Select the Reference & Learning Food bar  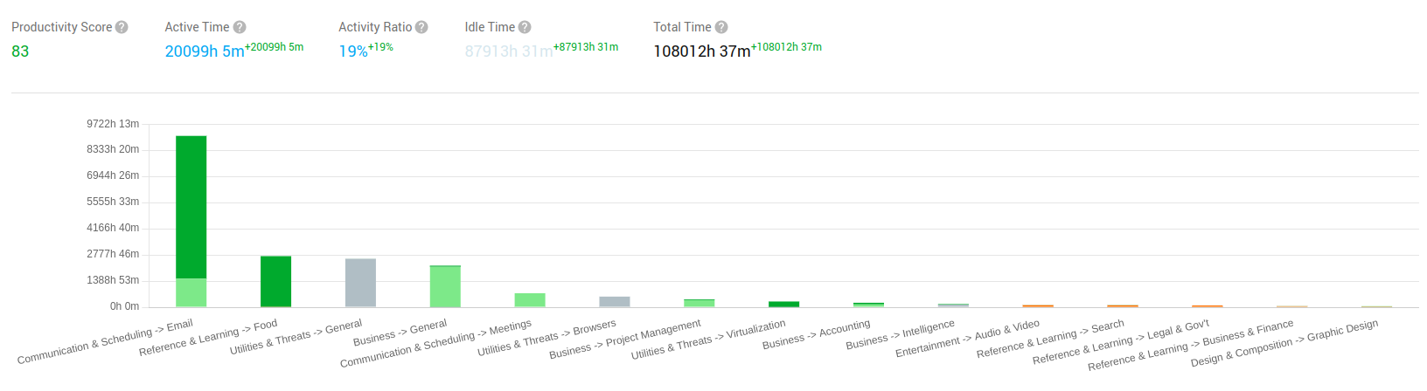(275, 281)
